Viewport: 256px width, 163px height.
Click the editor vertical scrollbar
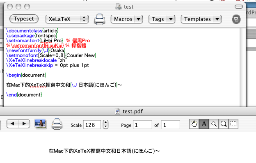(x=243, y=67)
